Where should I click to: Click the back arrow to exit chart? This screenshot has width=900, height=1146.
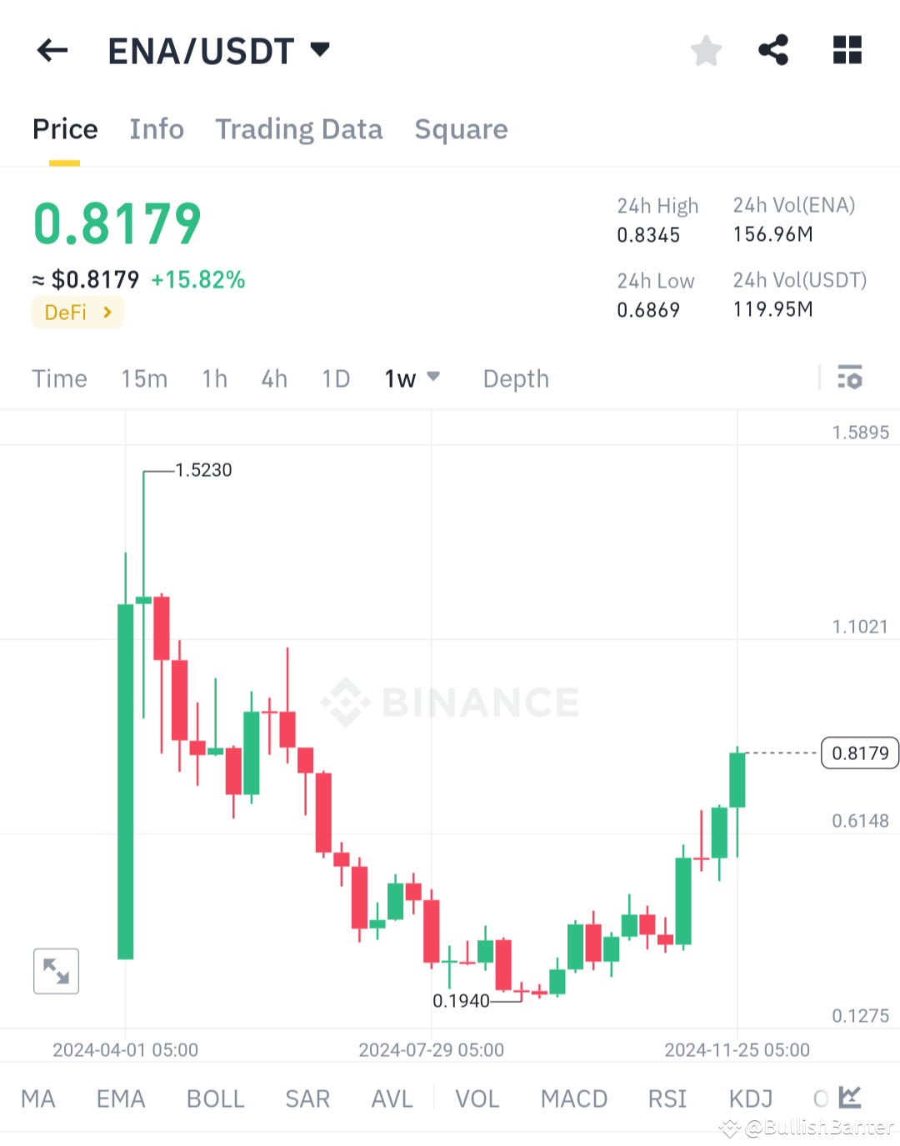pos(52,50)
